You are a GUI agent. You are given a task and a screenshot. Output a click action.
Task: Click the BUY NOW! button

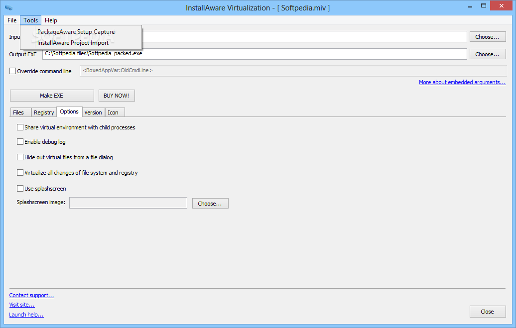click(117, 96)
